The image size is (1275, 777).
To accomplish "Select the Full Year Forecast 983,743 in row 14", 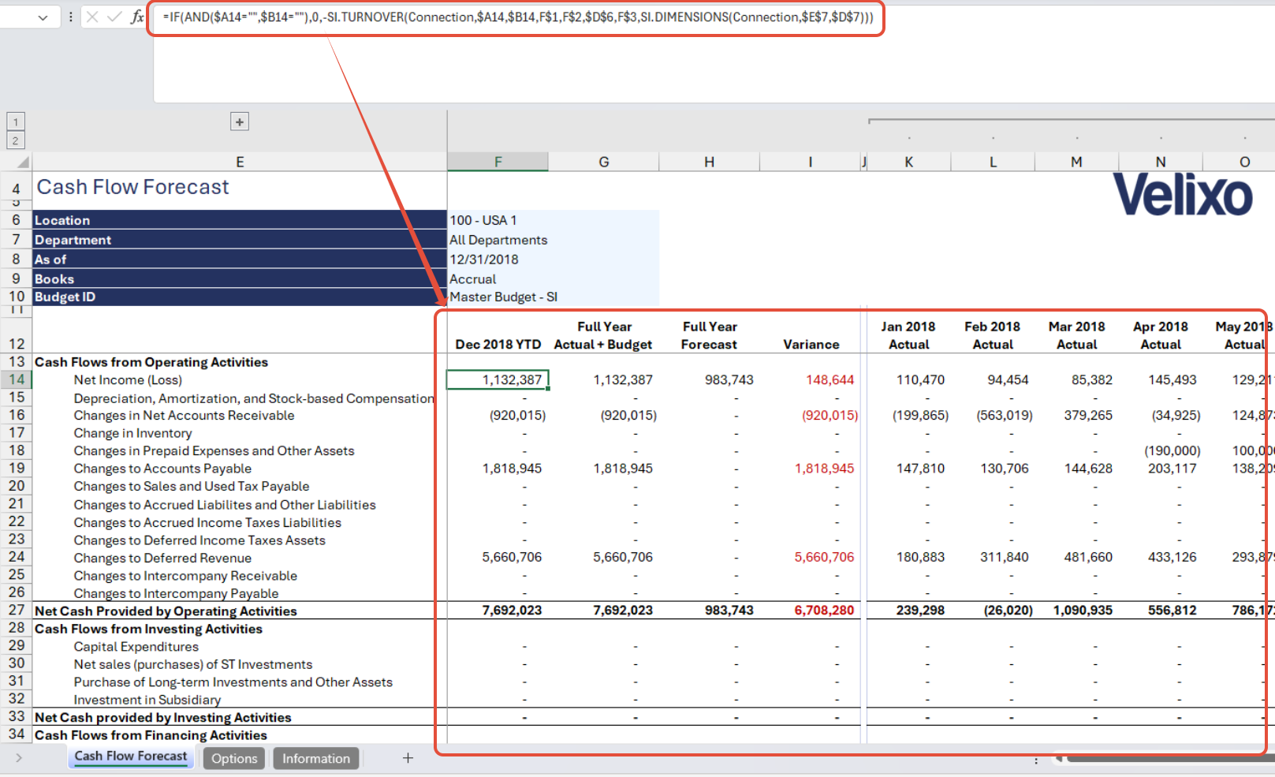I will [729, 380].
